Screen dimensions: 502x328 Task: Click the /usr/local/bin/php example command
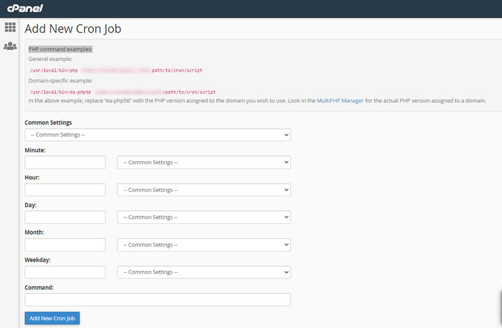[x=116, y=70]
